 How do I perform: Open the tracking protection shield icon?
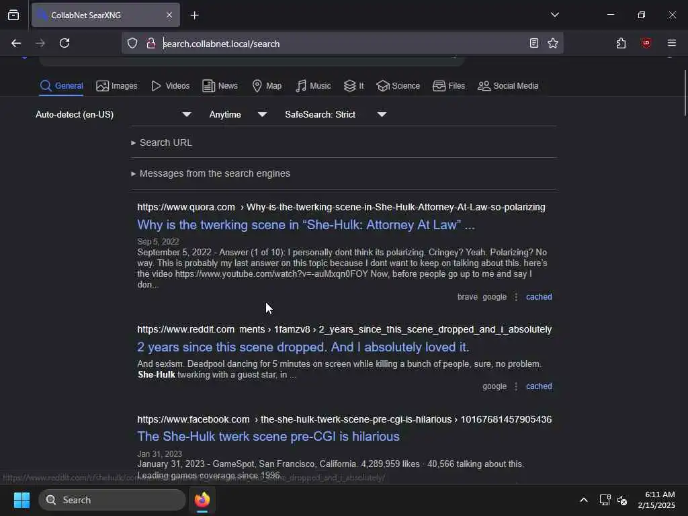(132, 43)
